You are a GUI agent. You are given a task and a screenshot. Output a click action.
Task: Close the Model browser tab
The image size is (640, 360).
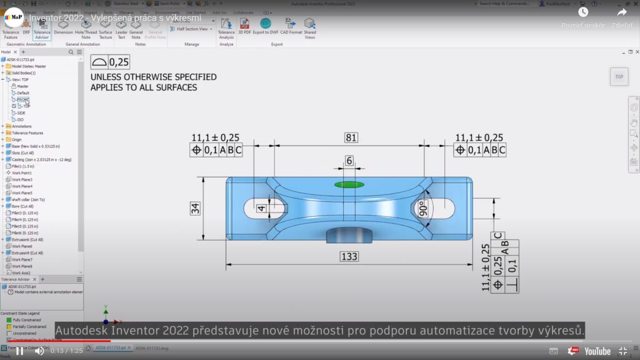(x=15, y=52)
